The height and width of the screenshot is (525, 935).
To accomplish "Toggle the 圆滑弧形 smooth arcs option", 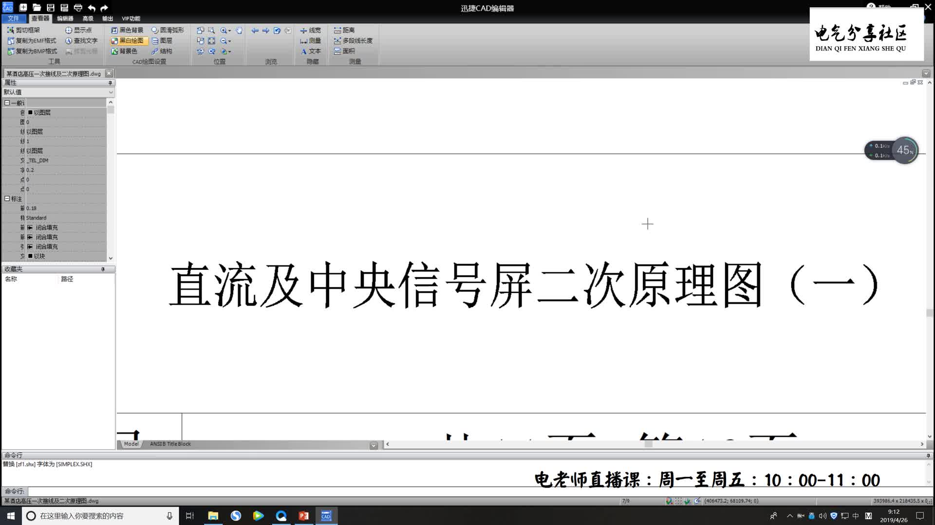I will (168, 30).
